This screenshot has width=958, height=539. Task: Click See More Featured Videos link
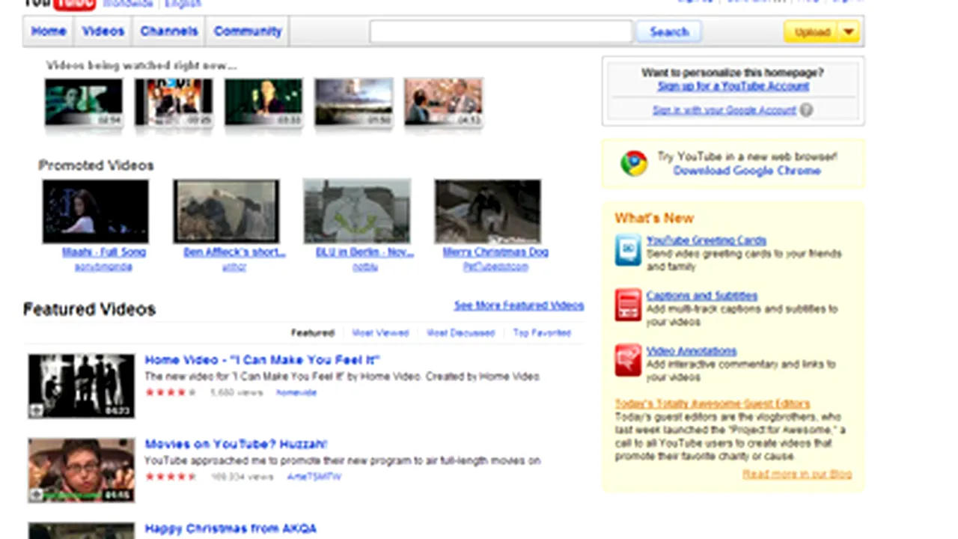[519, 305]
